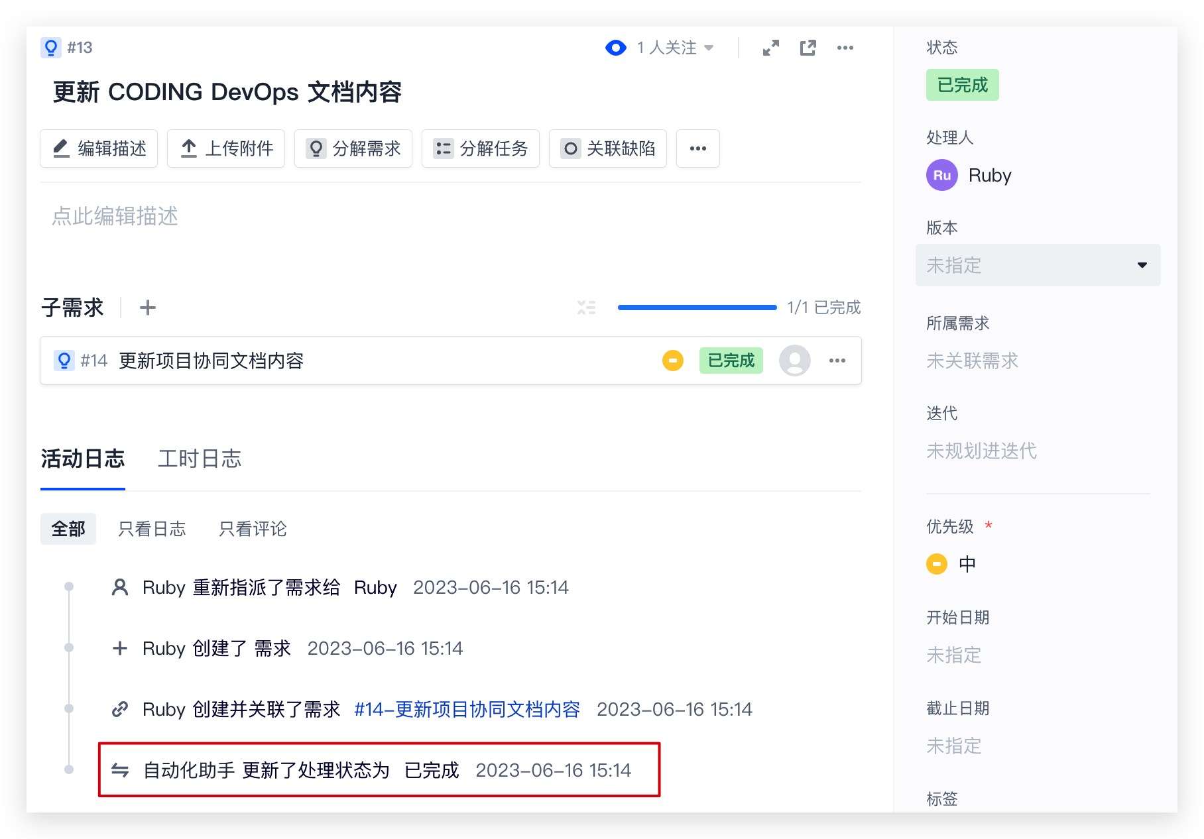Click the 点此编辑描述 description field
This screenshot has height=839, width=1204.
pos(115,217)
